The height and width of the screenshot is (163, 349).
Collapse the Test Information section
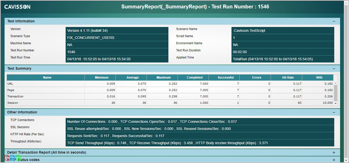point(334,21)
